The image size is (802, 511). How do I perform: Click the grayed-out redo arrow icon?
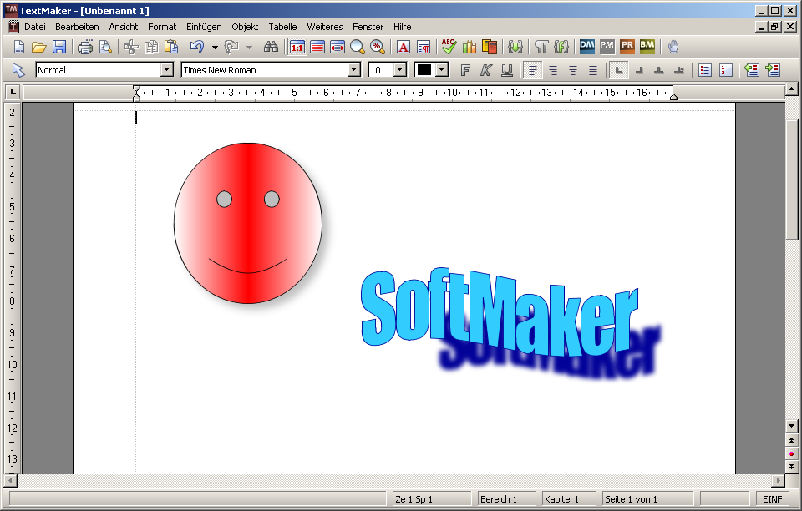pyautogui.click(x=231, y=47)
